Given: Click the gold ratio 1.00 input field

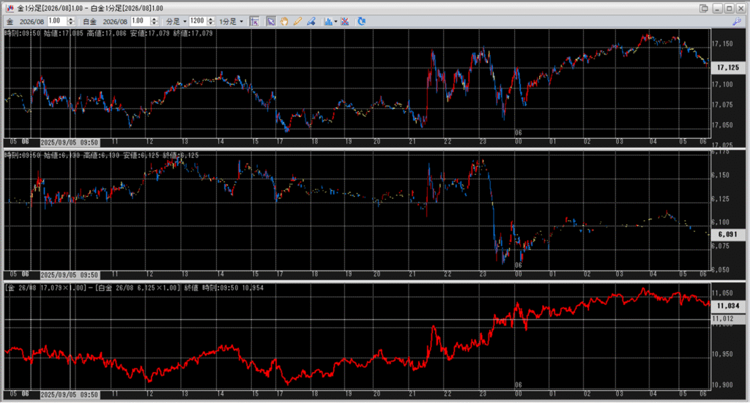Looking at the screenshot, I should [56, 21].
